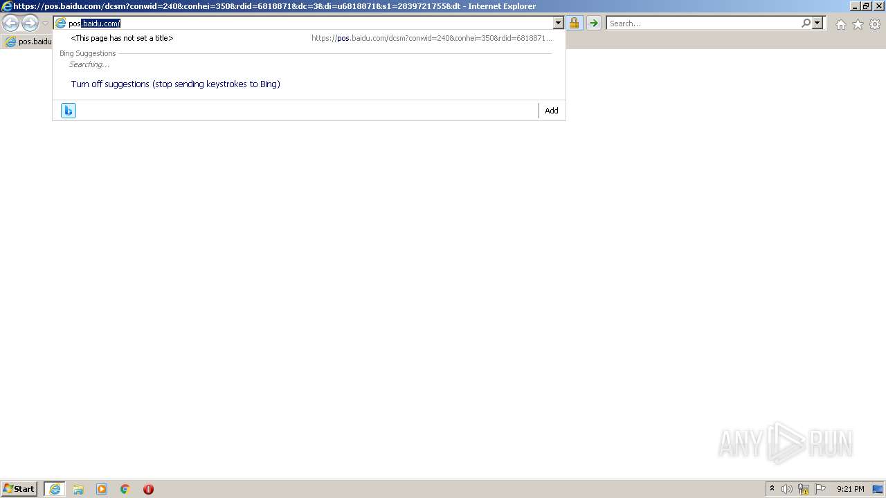This screenshot has height=498, width=886.
Task: Click the green Go arrow button
Action: [x=593, y=24]
